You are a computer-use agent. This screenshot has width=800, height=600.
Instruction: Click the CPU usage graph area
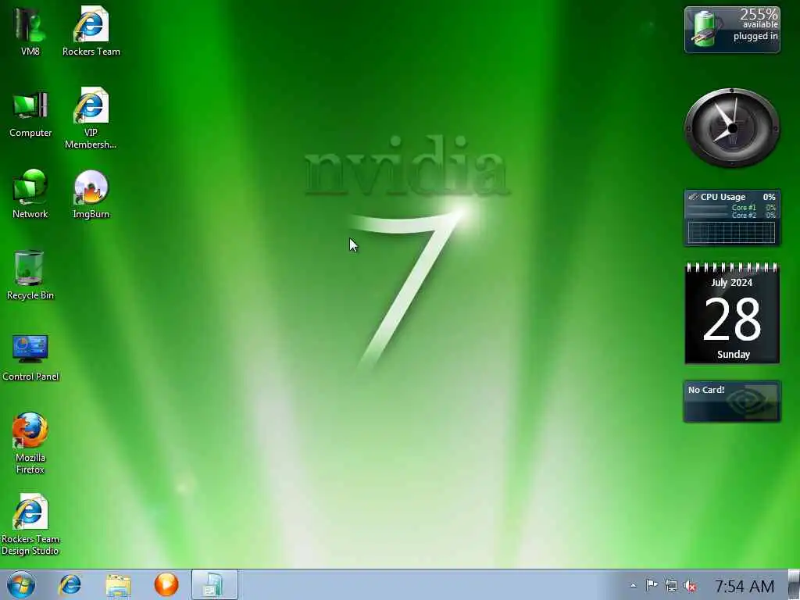[731, 233]
